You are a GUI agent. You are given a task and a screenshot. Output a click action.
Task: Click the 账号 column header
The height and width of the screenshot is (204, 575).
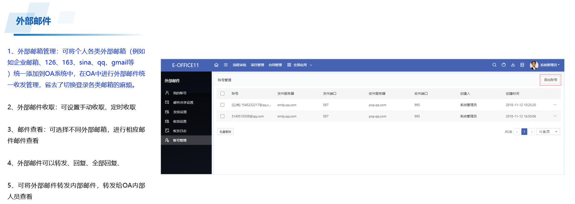coord(235,93)
